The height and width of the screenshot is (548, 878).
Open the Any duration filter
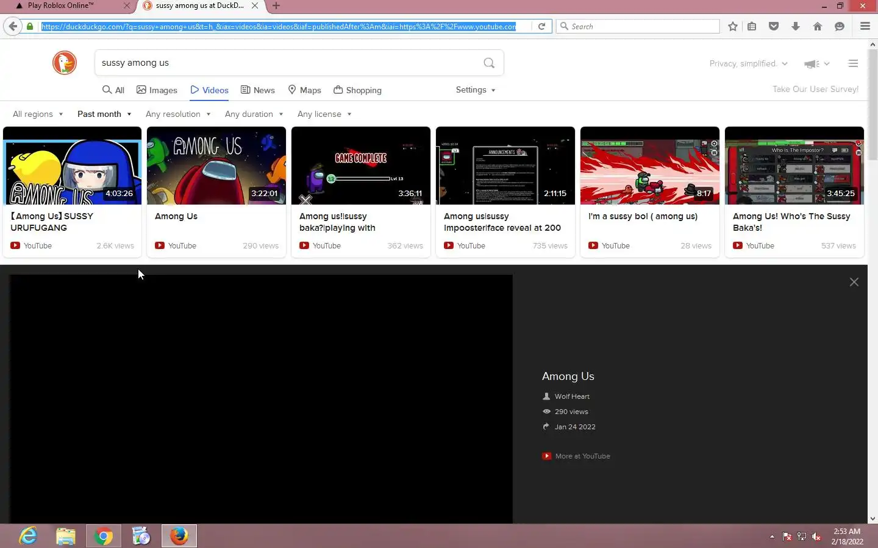click(x=254, y=114)
